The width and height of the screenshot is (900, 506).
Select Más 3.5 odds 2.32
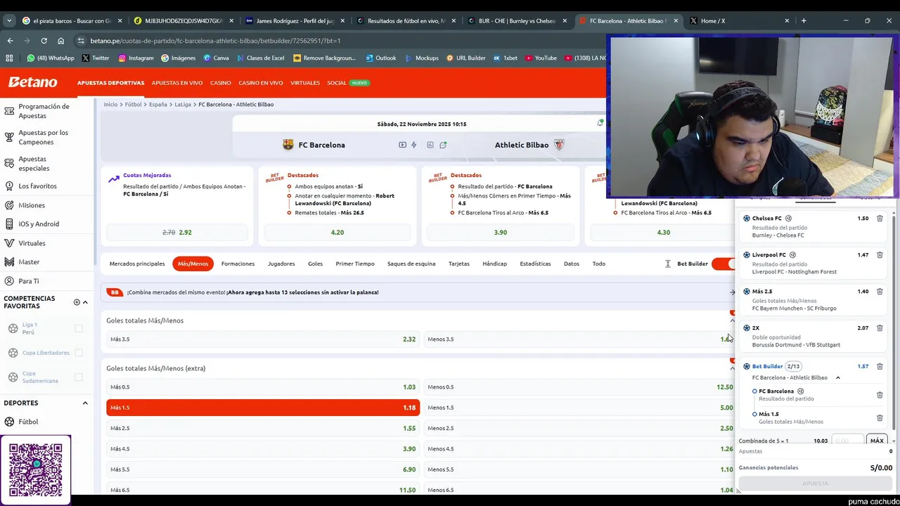point(263,339)
